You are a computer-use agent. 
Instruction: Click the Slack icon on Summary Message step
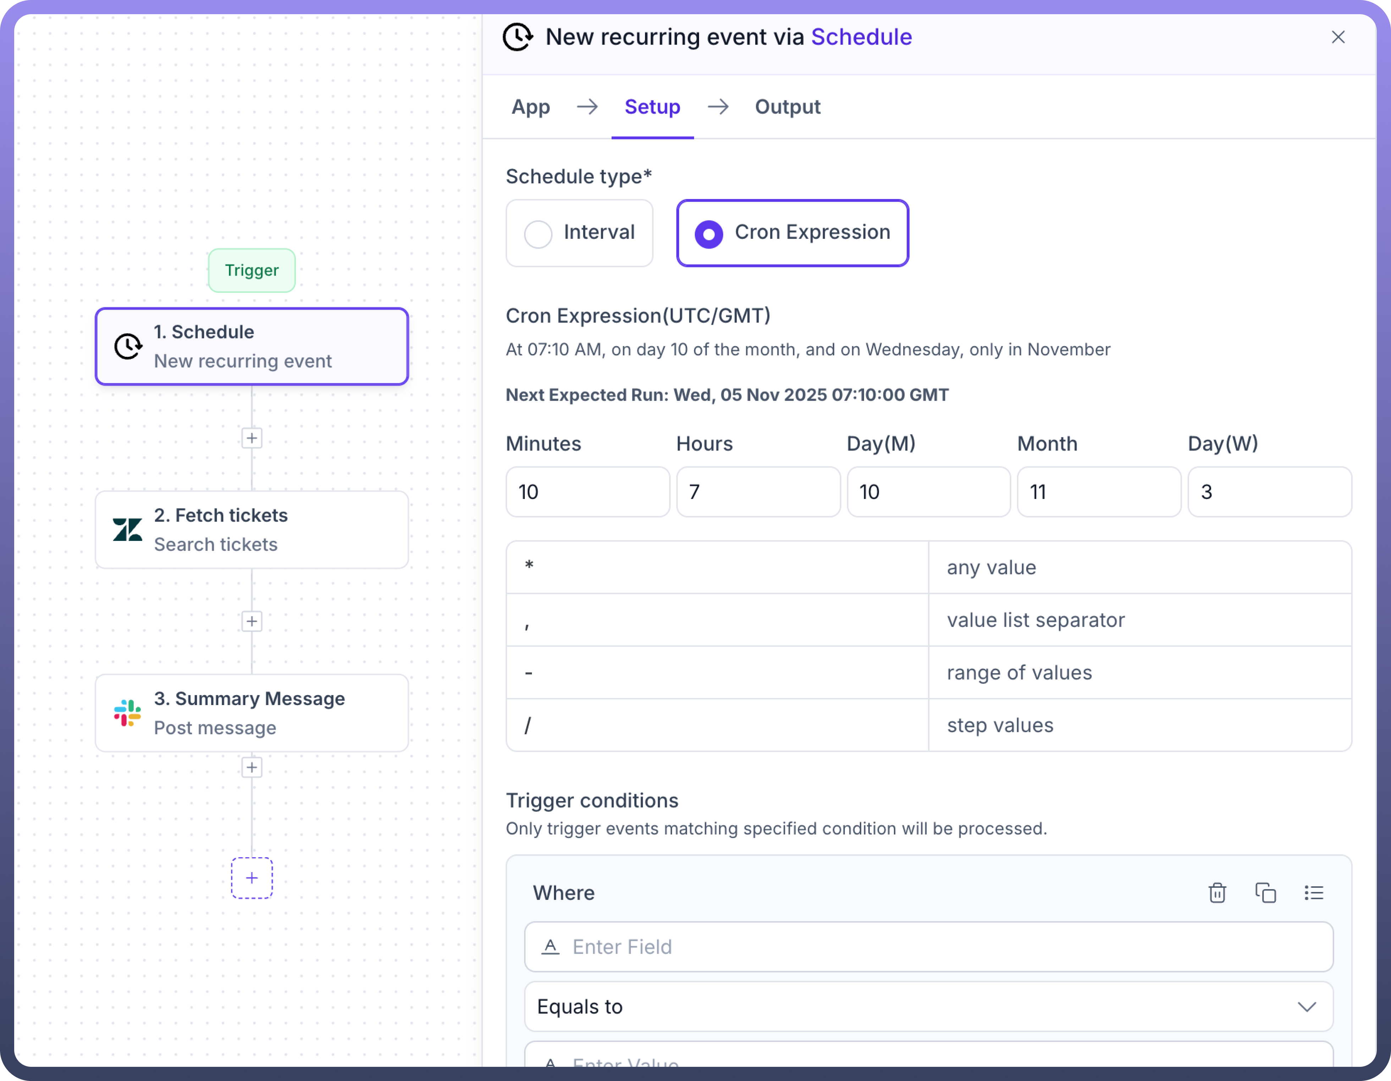pos(127,713)
